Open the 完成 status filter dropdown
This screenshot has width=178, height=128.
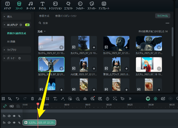click(x=41, y=31)
